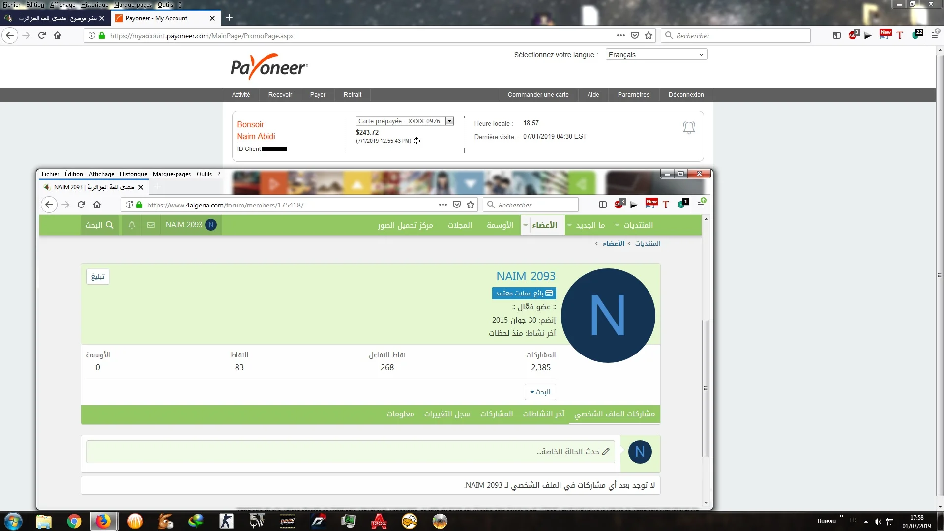
Task: Open the forum inbox envelope icon
Action: coord(151,225)
